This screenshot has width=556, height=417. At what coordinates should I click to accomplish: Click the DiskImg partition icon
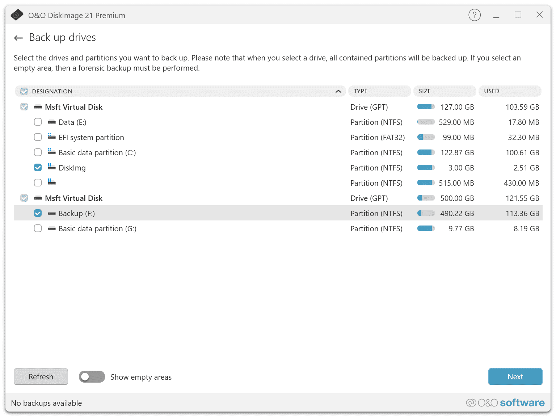pyautogui.click(x=52, y=167)
